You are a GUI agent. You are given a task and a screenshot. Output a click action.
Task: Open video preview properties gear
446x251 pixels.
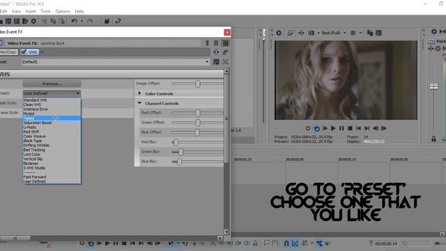pos(279,33)
